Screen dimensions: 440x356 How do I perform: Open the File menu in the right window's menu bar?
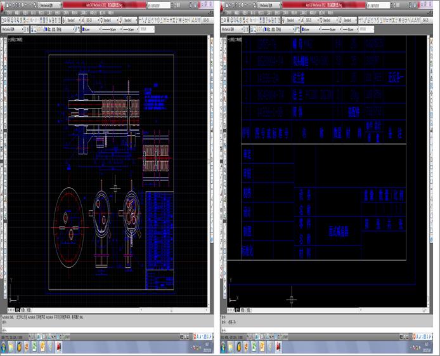coord(228,13)
